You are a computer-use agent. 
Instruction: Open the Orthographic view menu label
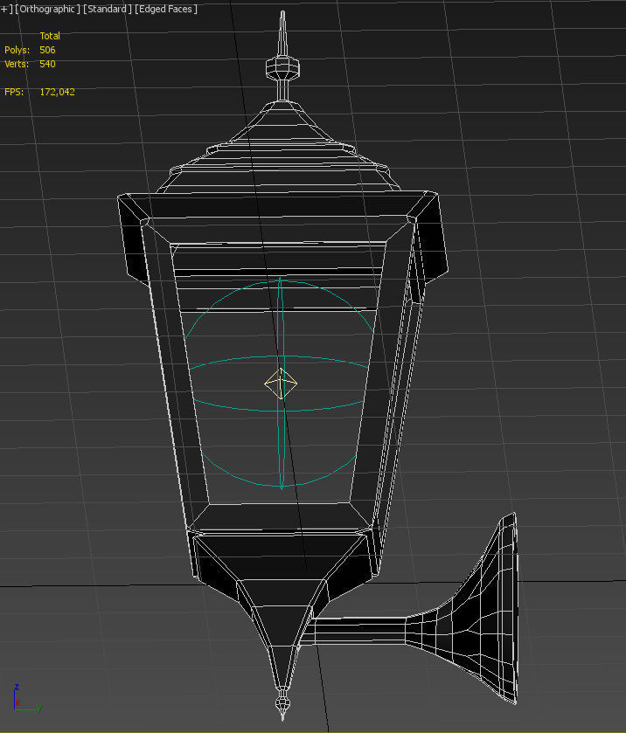[47, 9]
